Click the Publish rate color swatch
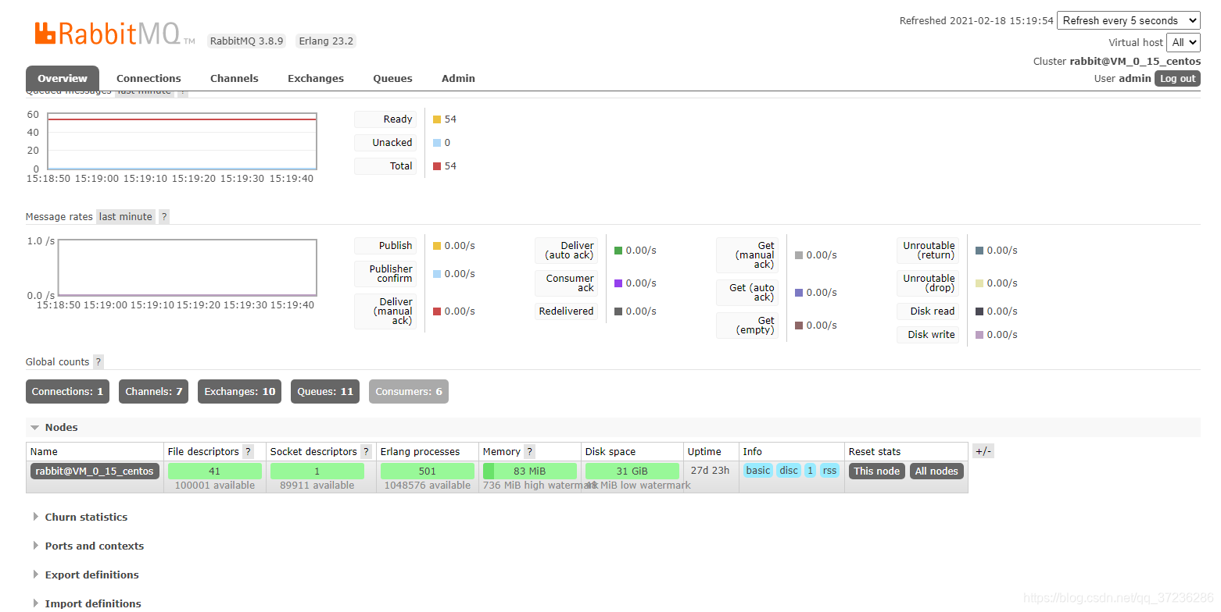The width and height of the screenshot is (1221, 612). pos(437,246)
